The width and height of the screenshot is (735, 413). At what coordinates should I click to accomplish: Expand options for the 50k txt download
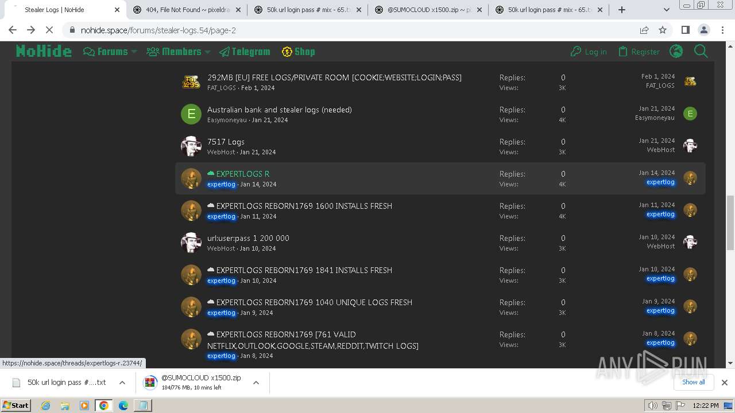click(x=122, y=383)
